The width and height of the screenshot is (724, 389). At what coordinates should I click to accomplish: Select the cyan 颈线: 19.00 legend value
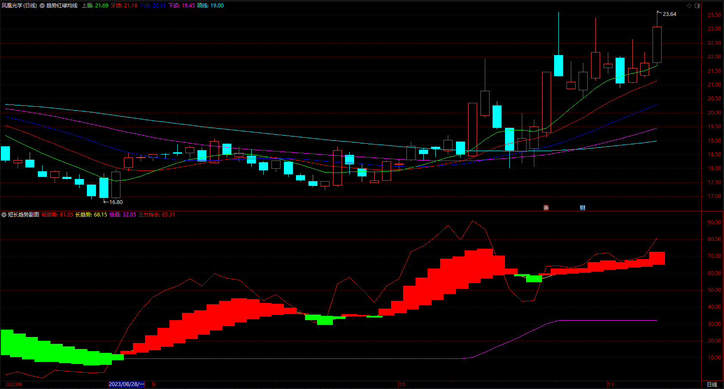[210, 6]
